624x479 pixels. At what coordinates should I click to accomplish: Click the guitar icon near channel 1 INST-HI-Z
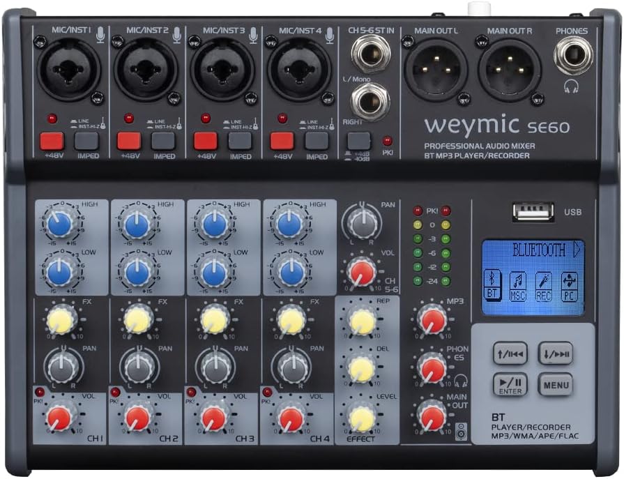(x=104, y=124)
